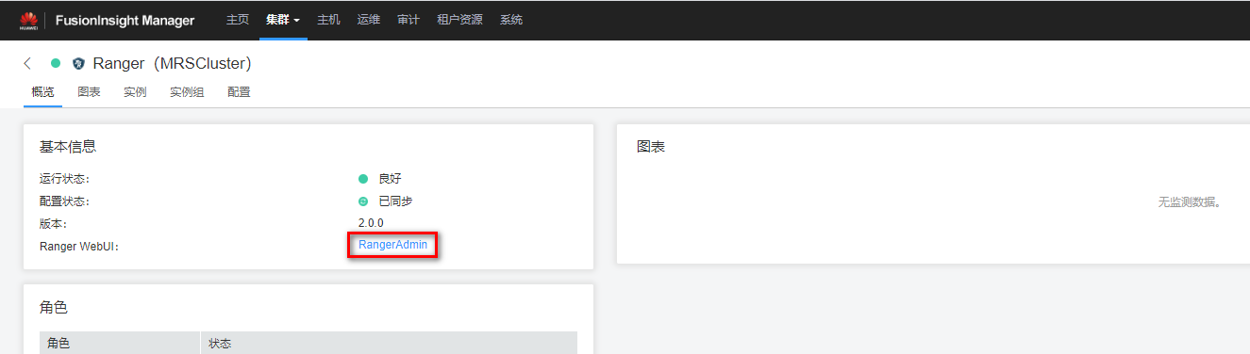1250x354 pixels.
Task: Click the 配置状态 label
Action: 63,201
